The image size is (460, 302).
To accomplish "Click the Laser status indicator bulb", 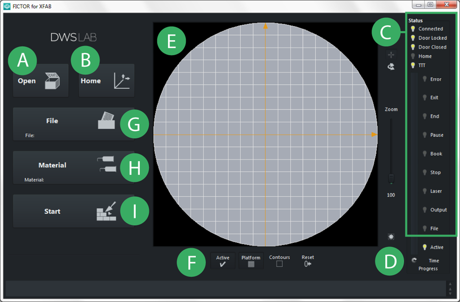I will tap(425, 191).
